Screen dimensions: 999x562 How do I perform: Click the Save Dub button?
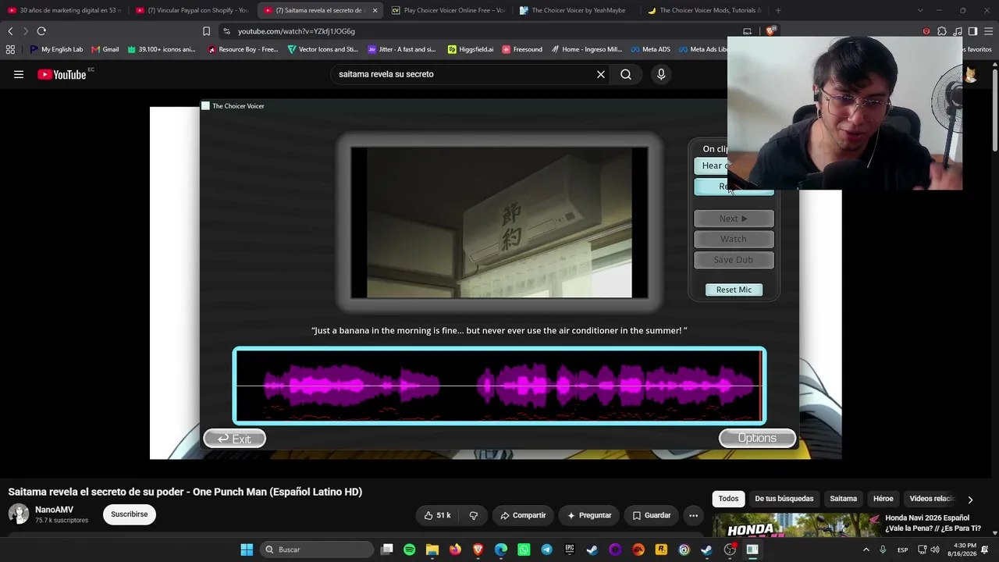[734, 260]
